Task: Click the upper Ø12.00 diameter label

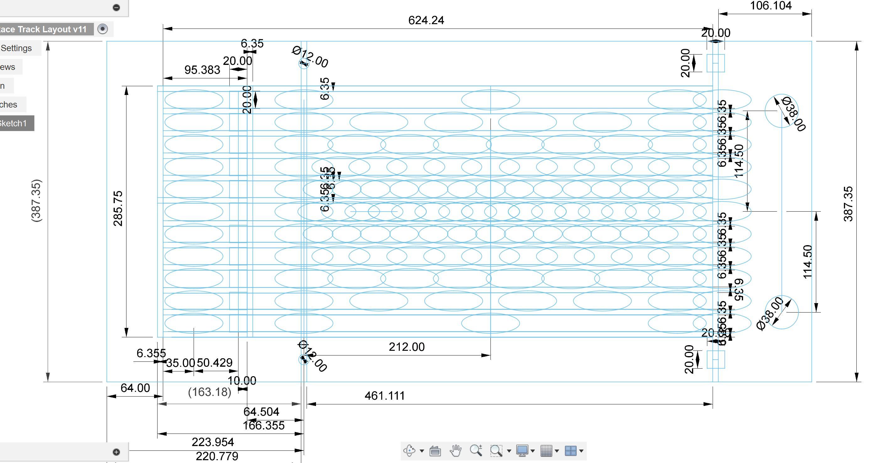Action: pos(310,57)
